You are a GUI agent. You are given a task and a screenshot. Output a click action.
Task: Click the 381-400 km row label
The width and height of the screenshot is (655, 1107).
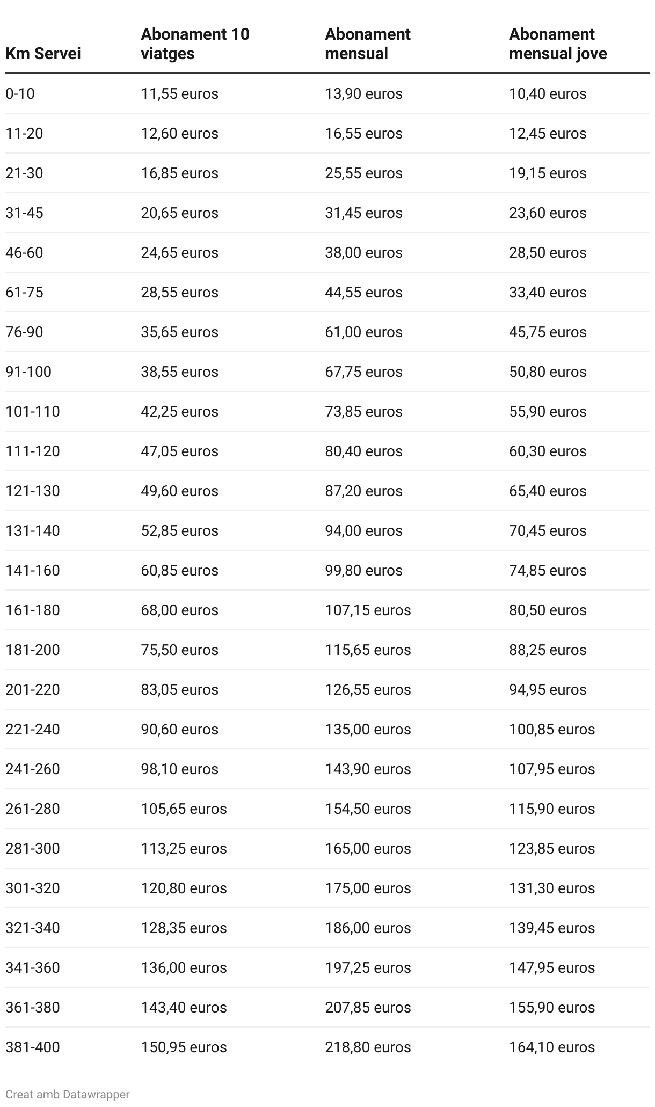(x=33, y=1047)
